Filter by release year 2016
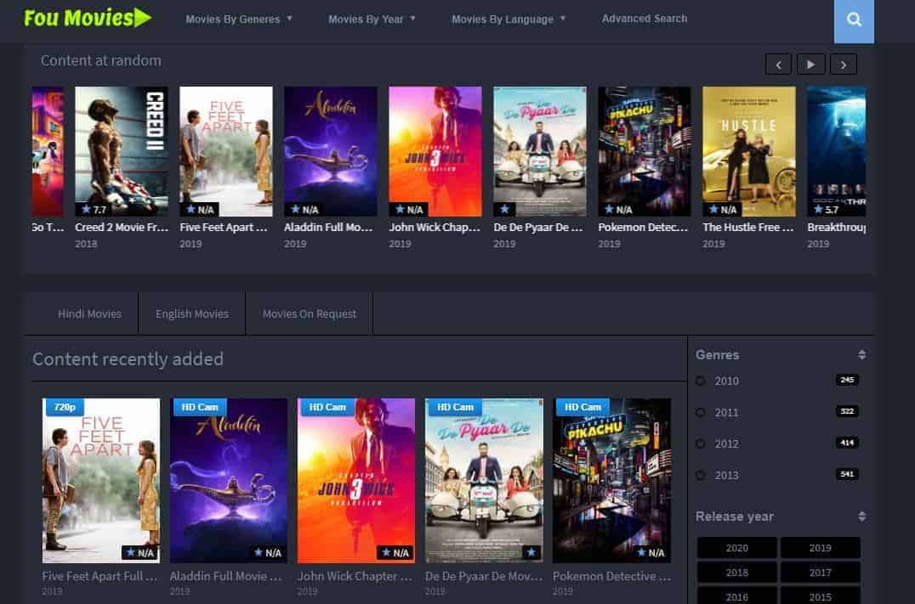 tap(737, 596)
